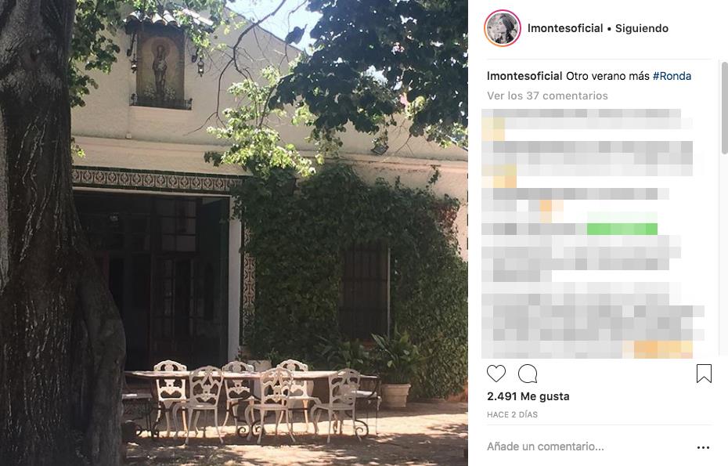Toggle the Siguiendo follow status

[x=642, y=28]
